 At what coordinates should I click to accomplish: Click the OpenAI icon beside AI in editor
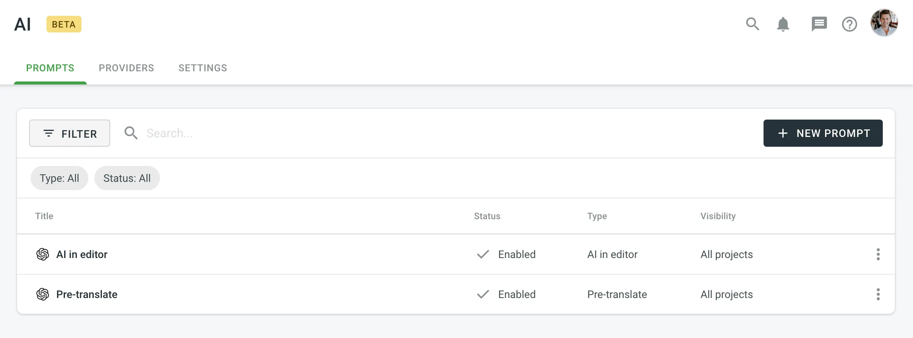coord(43,254)
